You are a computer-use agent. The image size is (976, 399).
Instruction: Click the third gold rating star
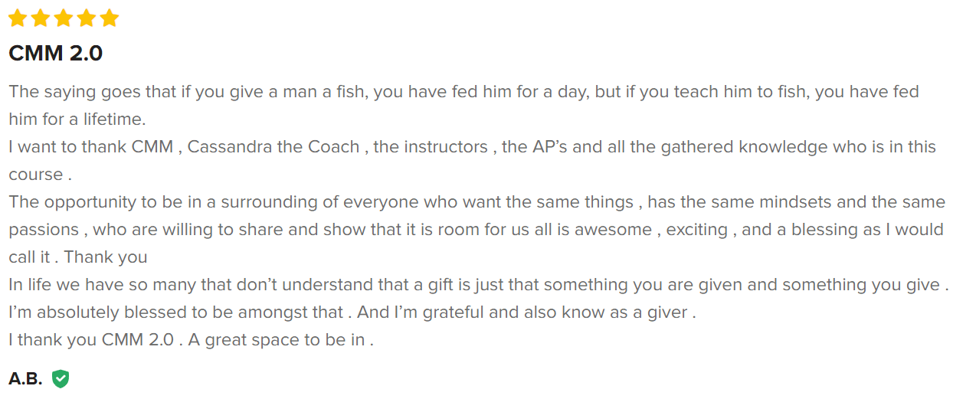64,18
